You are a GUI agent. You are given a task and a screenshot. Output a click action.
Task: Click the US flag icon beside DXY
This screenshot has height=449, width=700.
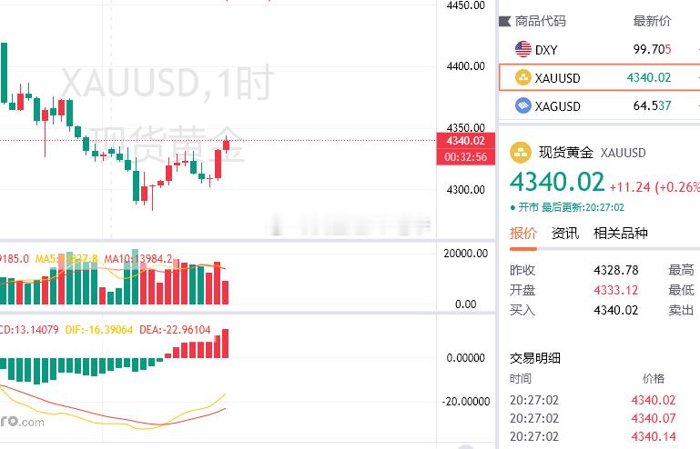click(x=522, y=49)
